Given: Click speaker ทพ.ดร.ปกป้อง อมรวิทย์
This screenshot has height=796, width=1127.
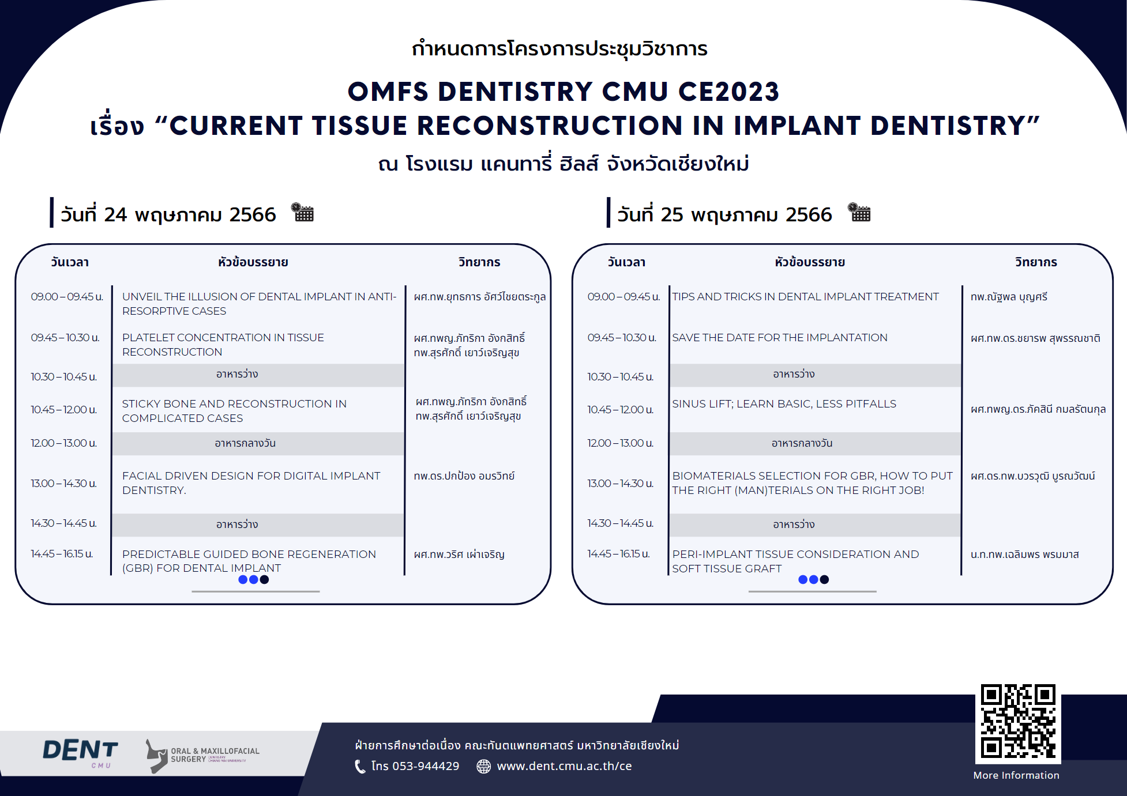Looking at the screenshot, I should [x=464, y=476].
